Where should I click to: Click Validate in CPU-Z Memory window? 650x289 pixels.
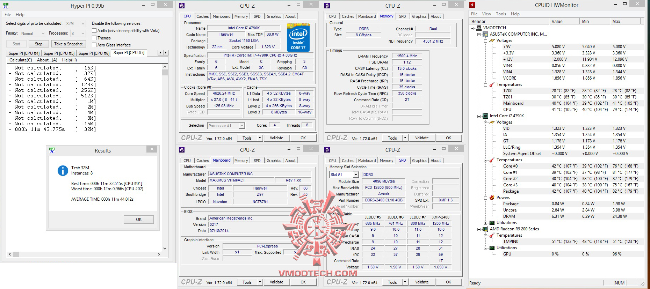[x=422, y=138]
